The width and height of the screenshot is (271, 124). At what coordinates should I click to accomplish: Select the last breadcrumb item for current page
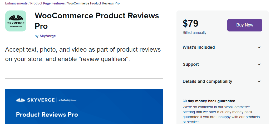click(x=93, y=3)
